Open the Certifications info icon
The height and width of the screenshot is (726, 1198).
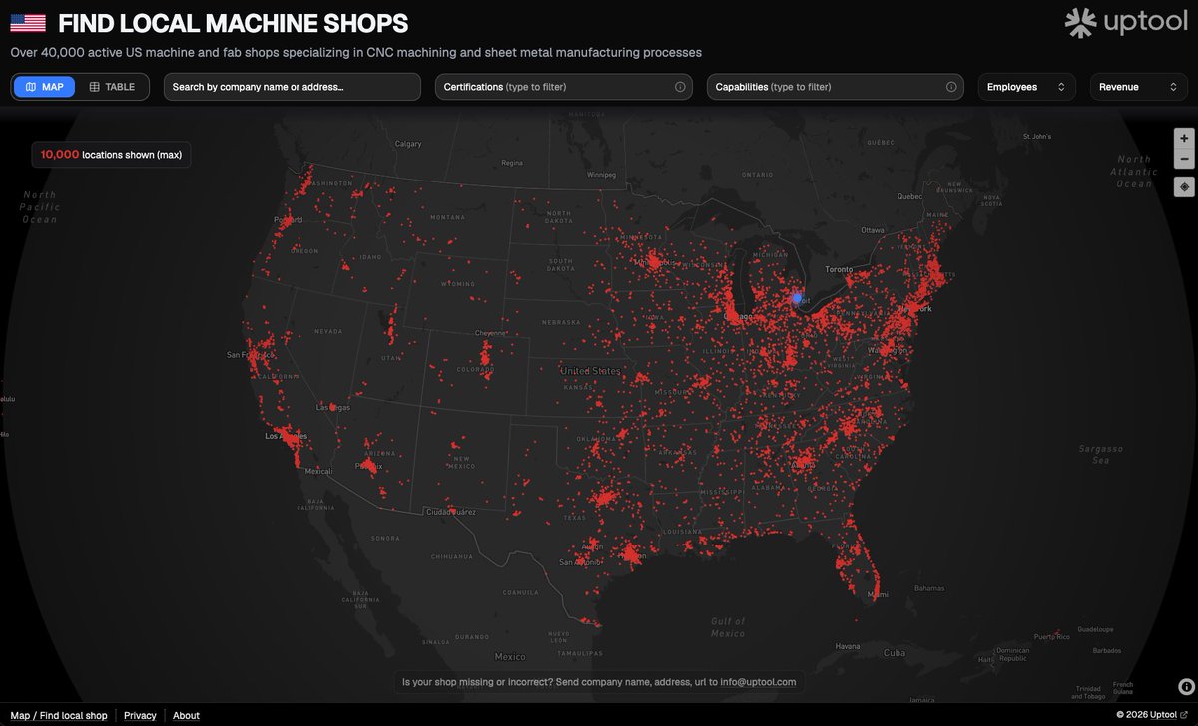(x=680, y=87)
